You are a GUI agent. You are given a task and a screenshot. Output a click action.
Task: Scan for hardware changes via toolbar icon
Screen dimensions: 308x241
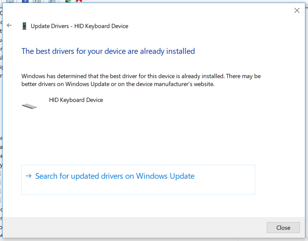pos(52,2)
